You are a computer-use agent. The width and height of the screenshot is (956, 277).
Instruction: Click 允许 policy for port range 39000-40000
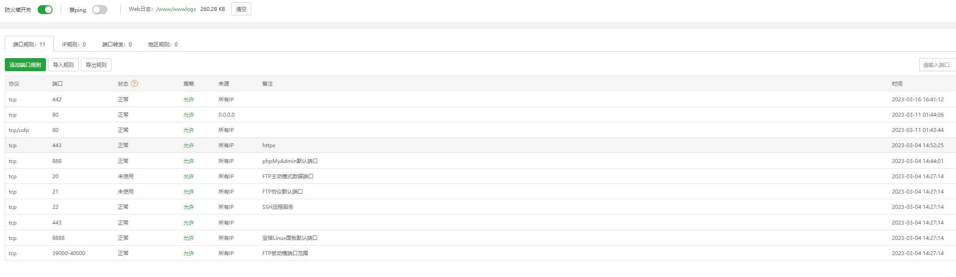tap(189, 253)
